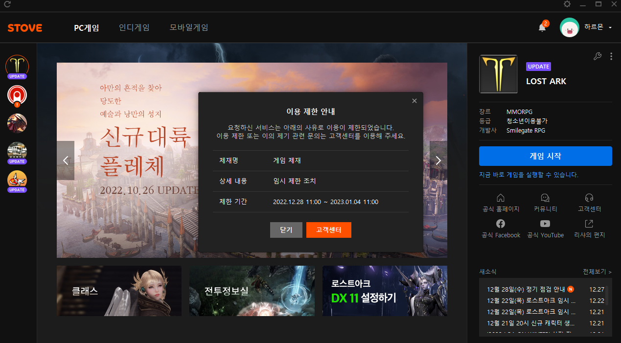Open 커뮤니티 chat icon
Image resolution: width=621 pixels, height=343 pixels.
coord(545,198)
